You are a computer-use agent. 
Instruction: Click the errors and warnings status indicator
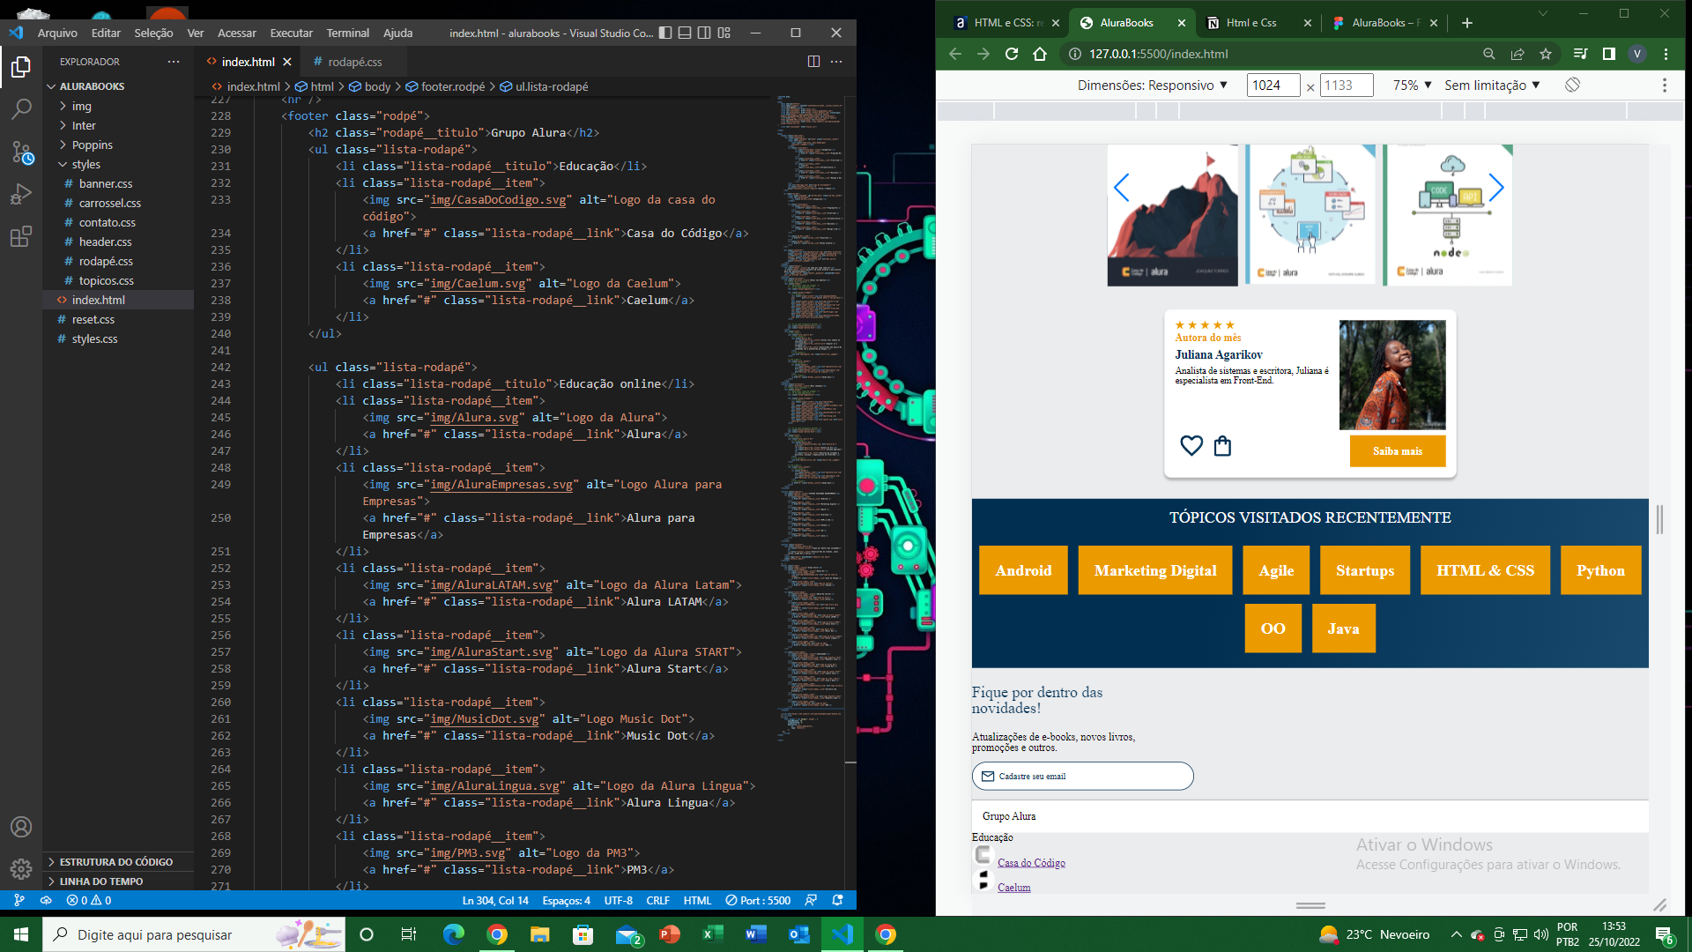coord(89,900)
